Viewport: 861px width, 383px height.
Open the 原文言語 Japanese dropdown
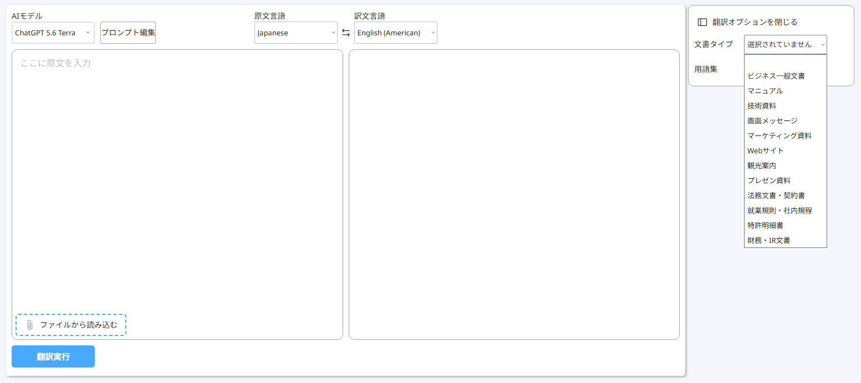coord(296,33)
